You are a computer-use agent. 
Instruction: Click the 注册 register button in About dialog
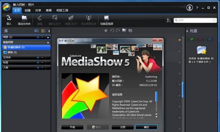[x=122, y=127]
